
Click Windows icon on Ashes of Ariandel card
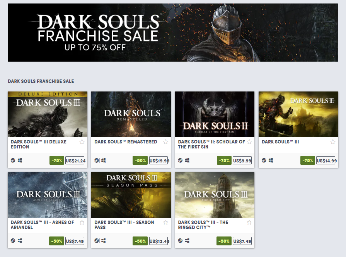(x=20, y=241)
